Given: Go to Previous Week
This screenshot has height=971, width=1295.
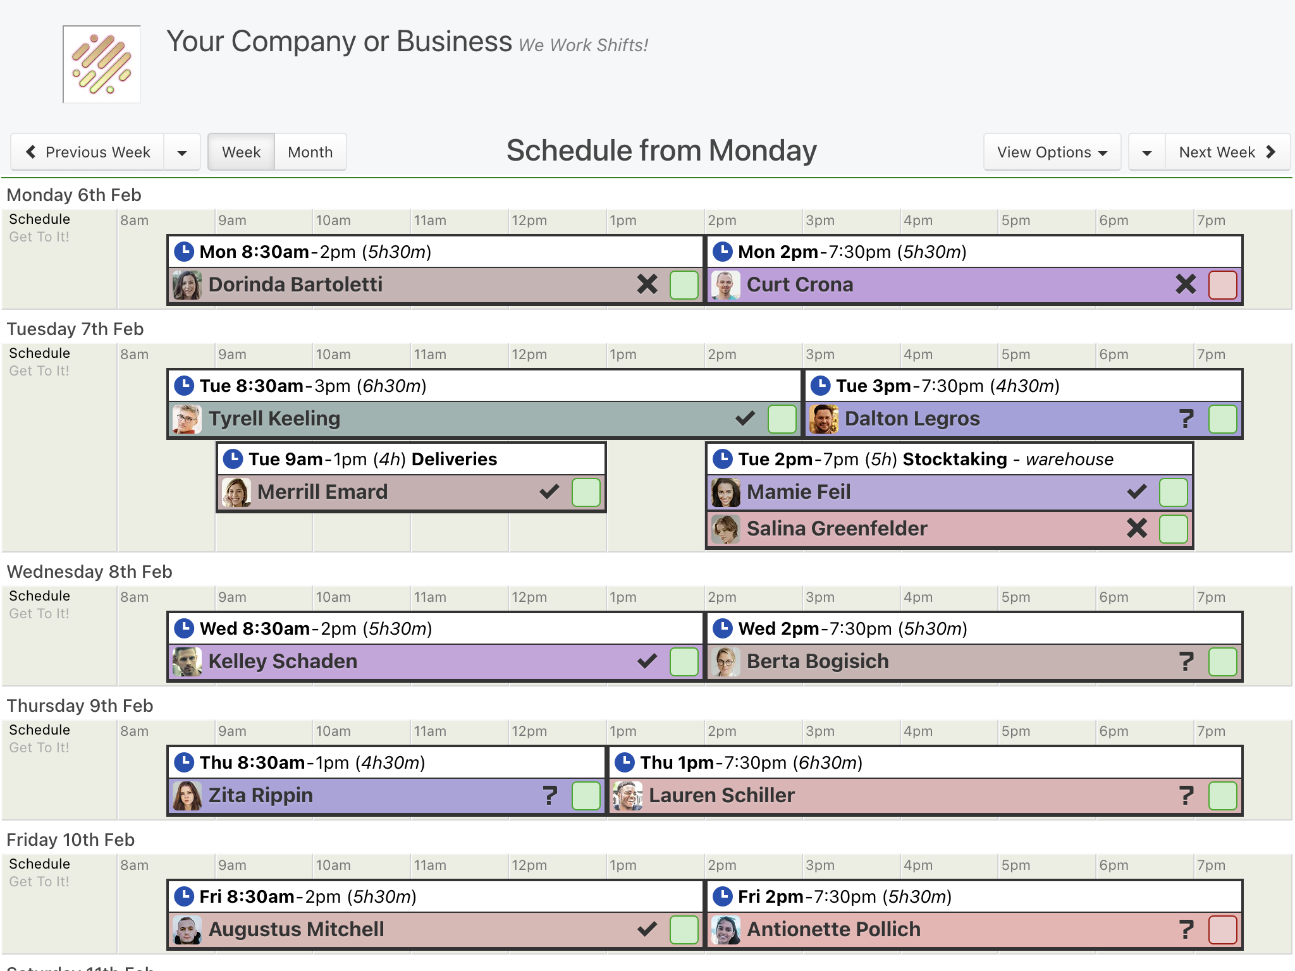Looking at the screenshot, I should 88,152.
